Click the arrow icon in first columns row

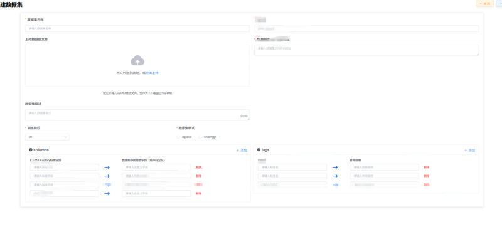(107, 167)
